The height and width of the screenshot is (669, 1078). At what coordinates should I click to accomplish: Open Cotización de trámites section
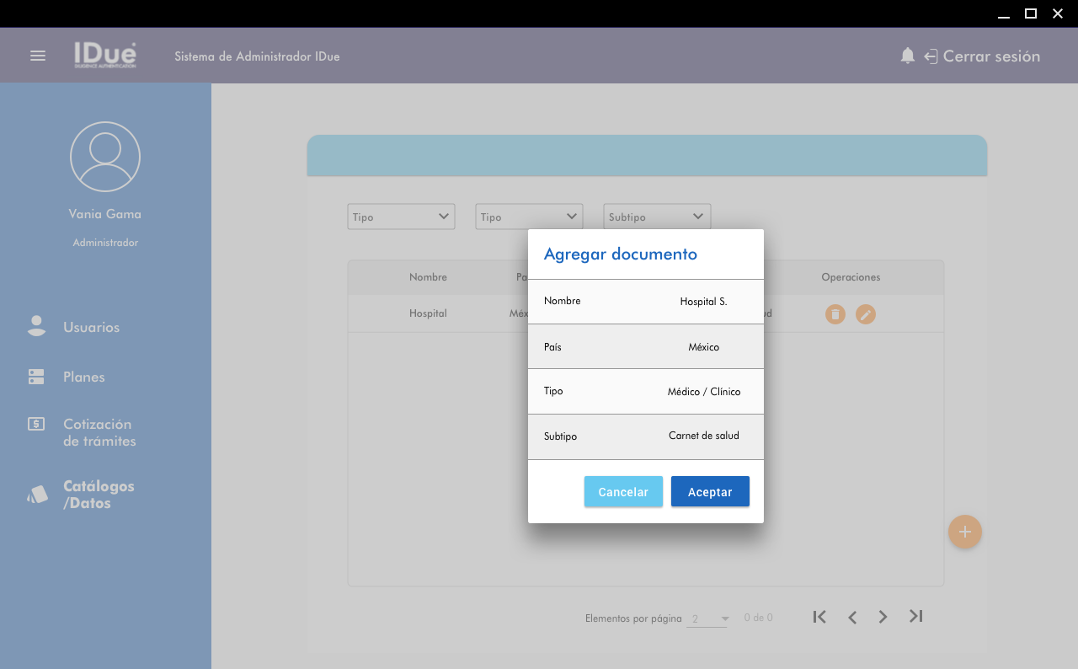click(99, 432)
